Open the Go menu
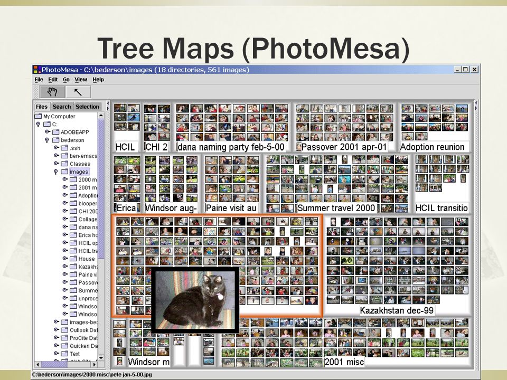Image resolution: width=507 pixels, height=380 pixels. coord(67,80)
